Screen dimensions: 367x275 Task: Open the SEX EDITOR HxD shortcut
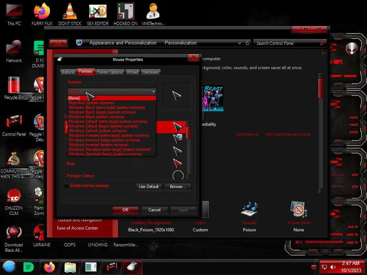pos(98,14)
